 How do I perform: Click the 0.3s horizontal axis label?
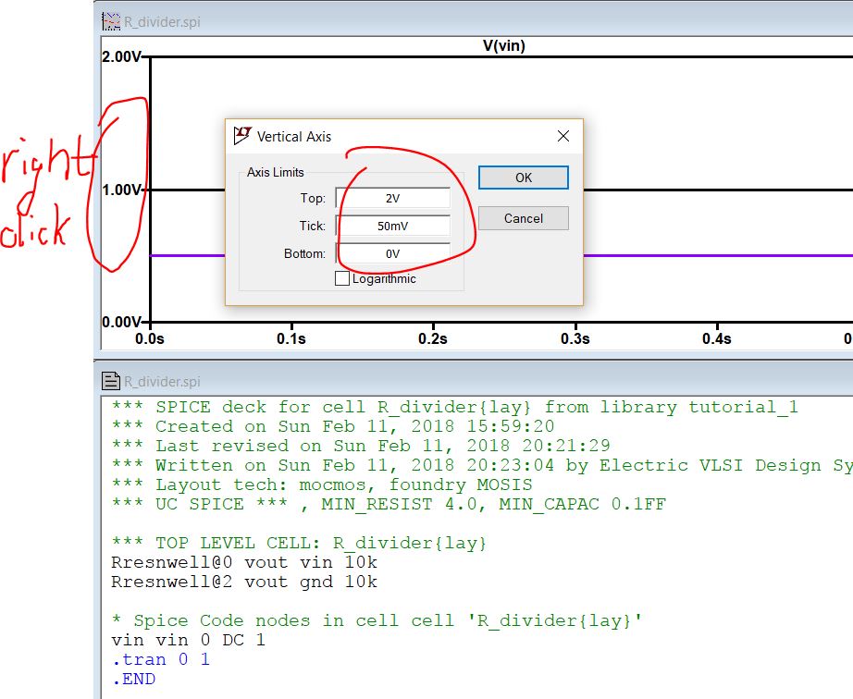coord(575,338)
